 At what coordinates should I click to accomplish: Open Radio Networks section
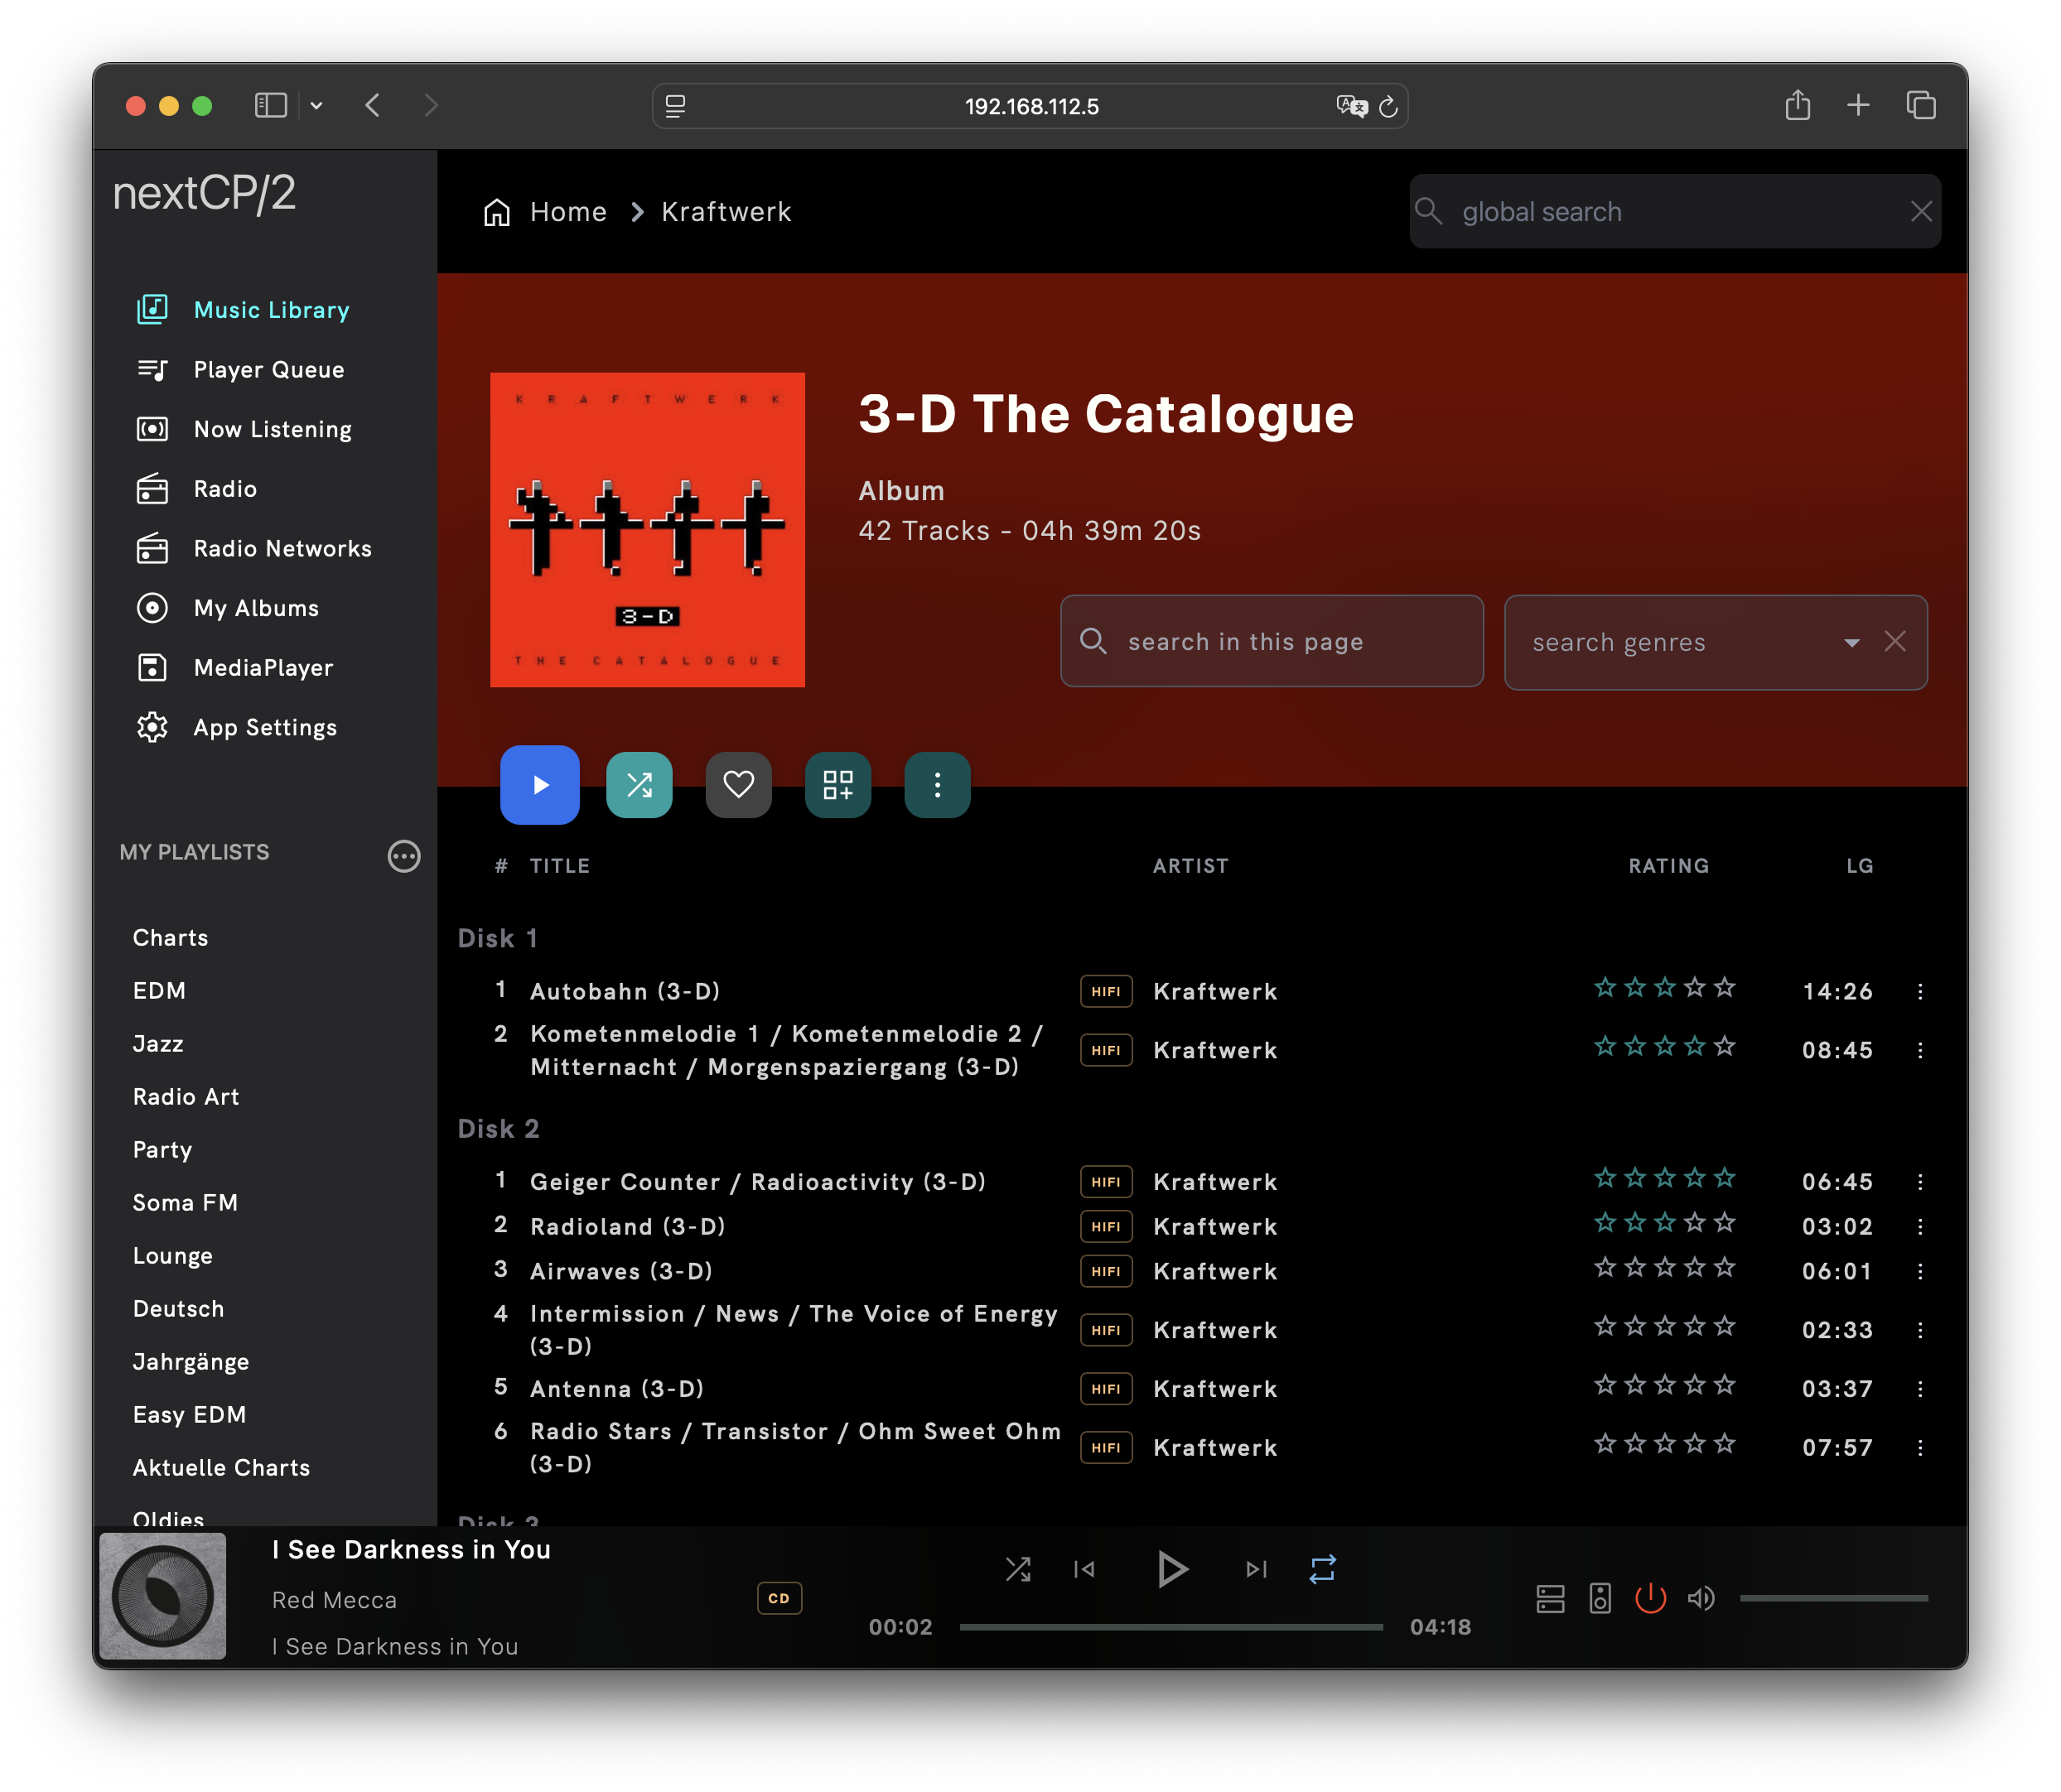coord(254,548)
